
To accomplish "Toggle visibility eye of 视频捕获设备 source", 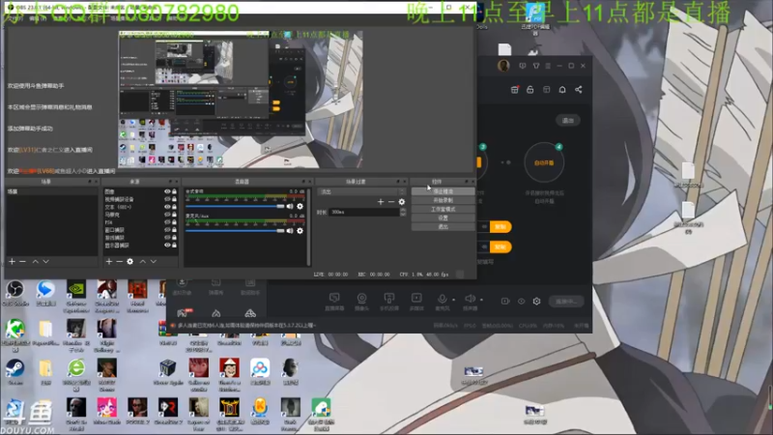I will click(167, 199).
